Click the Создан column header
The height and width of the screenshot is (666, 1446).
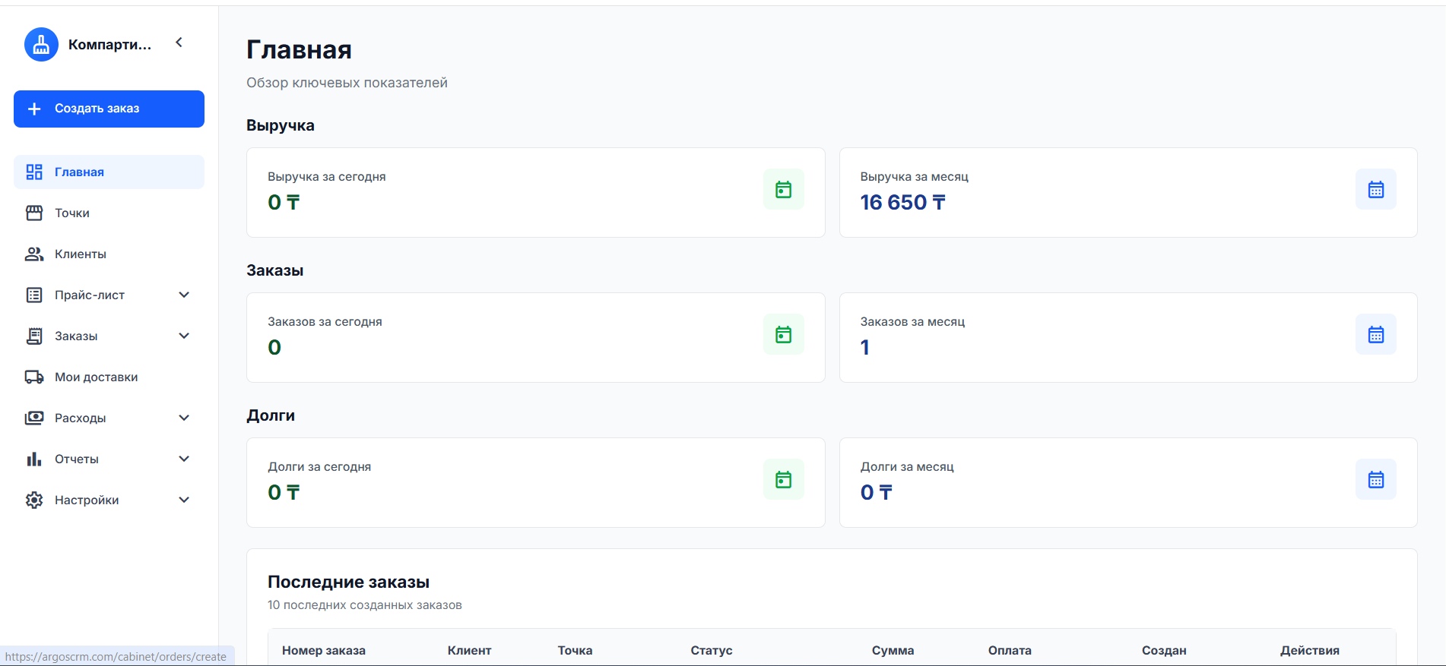[x=1164, y=651]
